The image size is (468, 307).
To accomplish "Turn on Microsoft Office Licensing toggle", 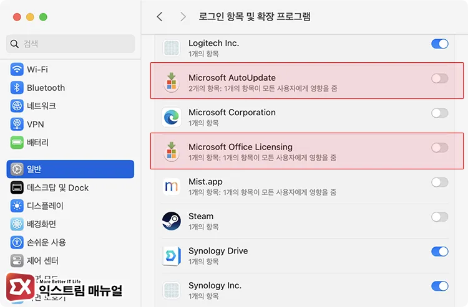I will click(440, 148).
